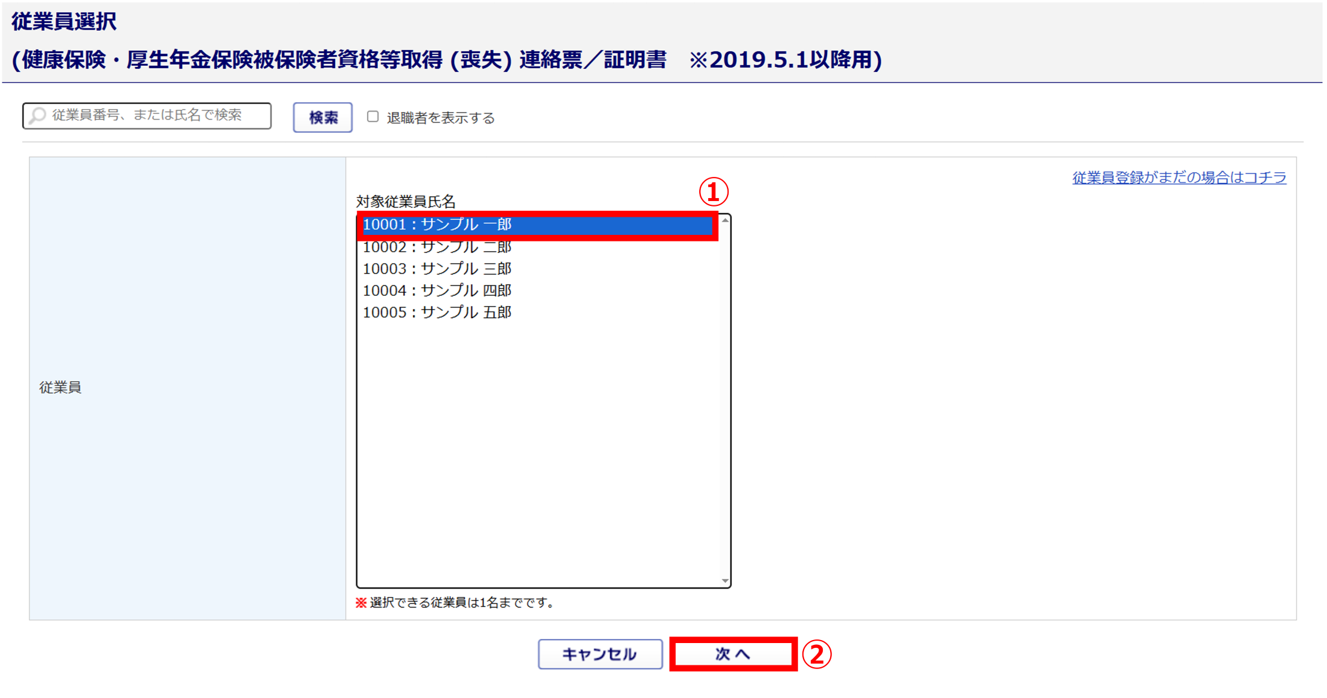Click listbox scrollbar up arrow
The image size is (1327, 698).
click(x=725, y=220)
